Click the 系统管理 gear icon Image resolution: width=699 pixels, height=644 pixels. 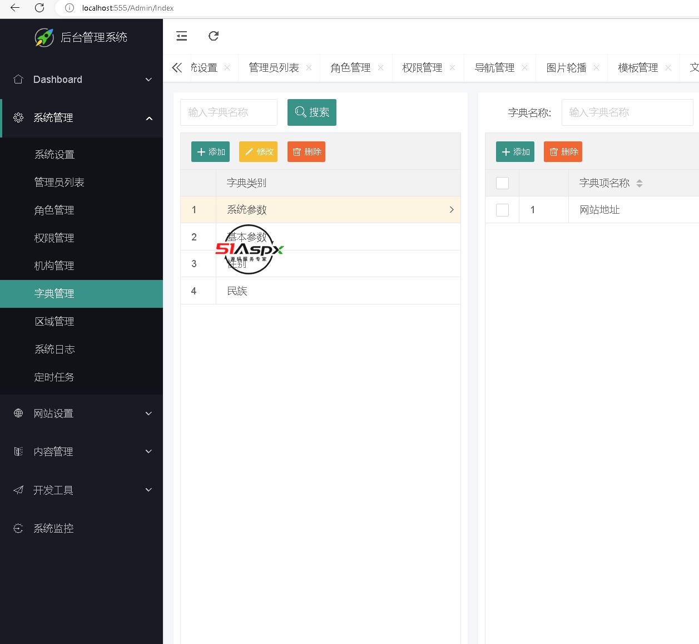coord(18,117)
